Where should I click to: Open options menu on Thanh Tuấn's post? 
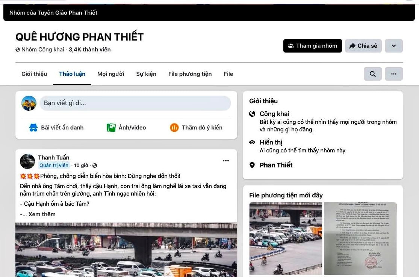(225, 160)
